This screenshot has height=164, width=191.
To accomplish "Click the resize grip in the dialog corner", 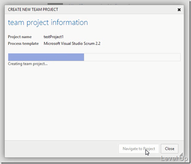I will 181,155.
